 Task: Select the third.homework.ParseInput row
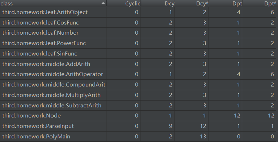pos(138,126)
